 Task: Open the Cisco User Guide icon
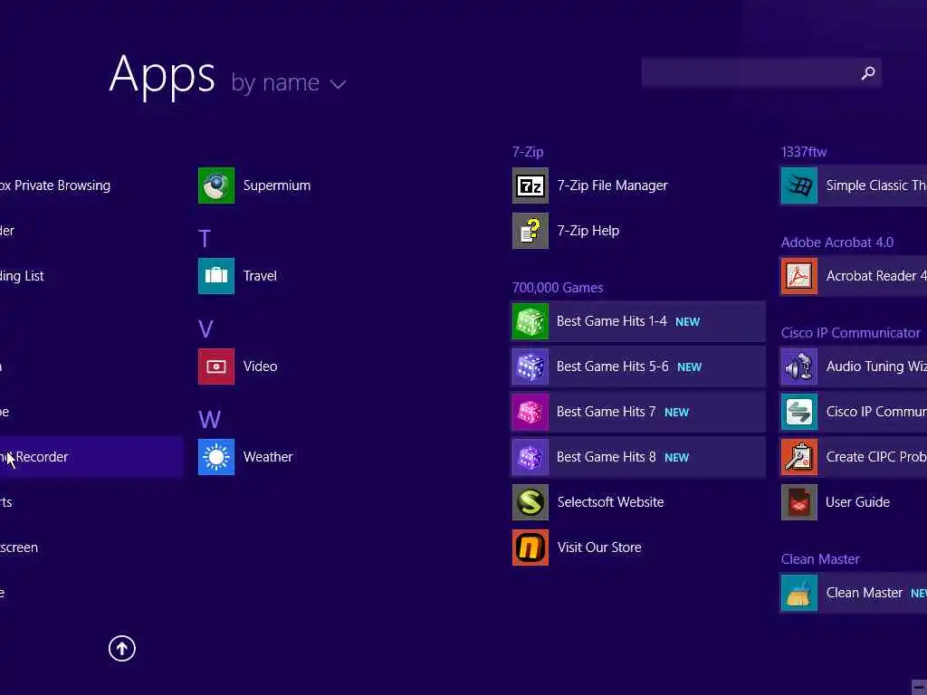[x=799, y=502]
